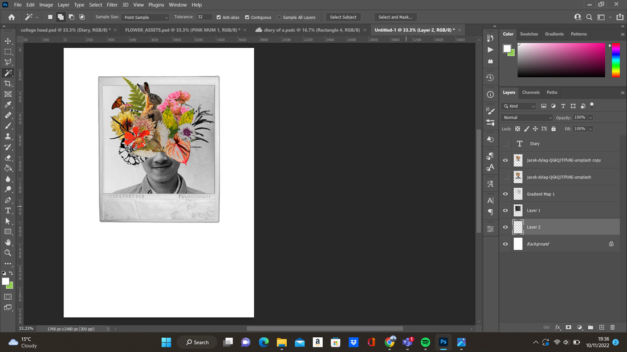
Task: Select the Path Selection tool
Action: (x=8, y=221)
